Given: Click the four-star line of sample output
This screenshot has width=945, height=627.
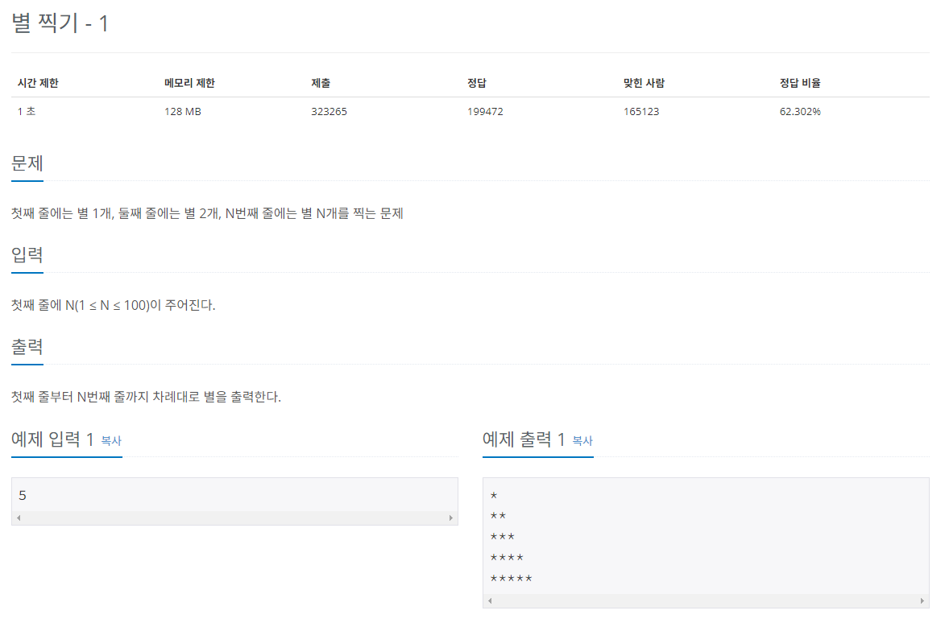Looking at the screenshot, I should click(x=507, y=558).
